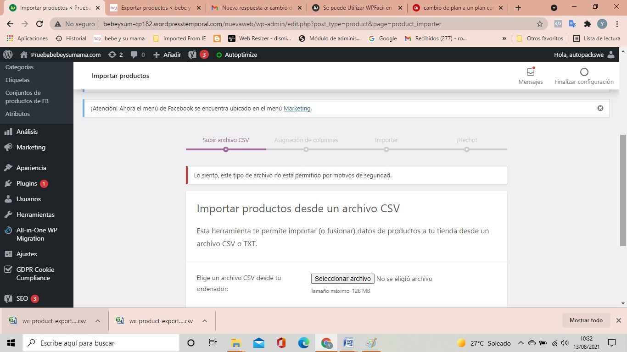Open Chrome three-dot menu
Image resolution: width=627 pixels, height=352 pixels.
tap(617, 24)
